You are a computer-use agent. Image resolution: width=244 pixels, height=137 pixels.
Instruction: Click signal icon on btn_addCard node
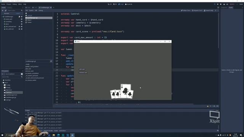coord(19,29)
